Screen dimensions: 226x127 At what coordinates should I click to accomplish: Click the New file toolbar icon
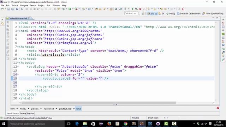coord(2,9)
